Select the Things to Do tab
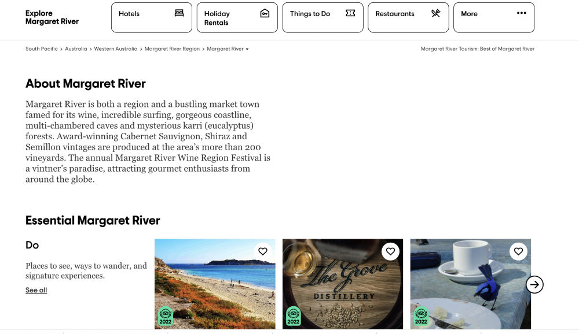 323,17
